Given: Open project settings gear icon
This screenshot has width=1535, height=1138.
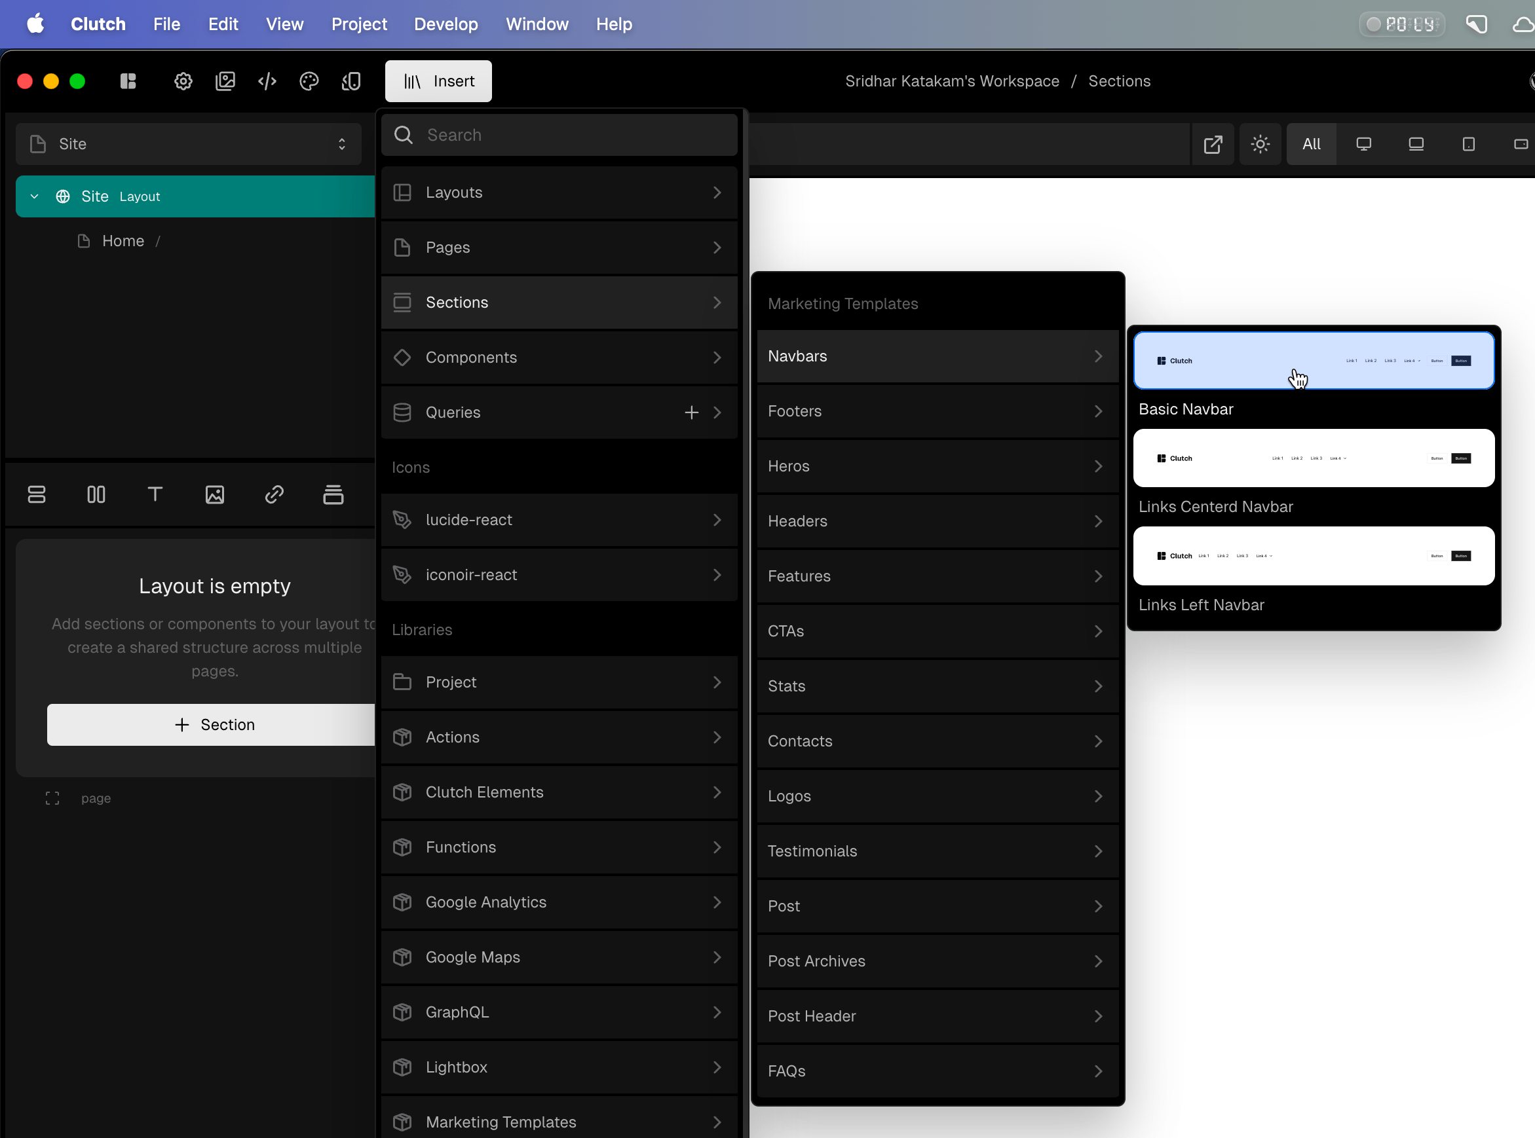Looking at the screenshot, I should click(183, 81).
